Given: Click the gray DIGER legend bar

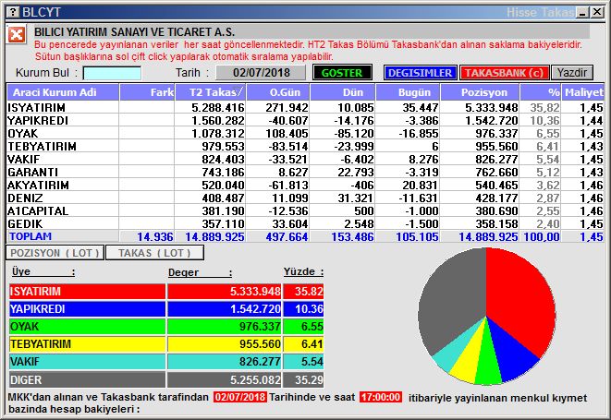Looking at the screenshot, I should [x=87, y=379].
